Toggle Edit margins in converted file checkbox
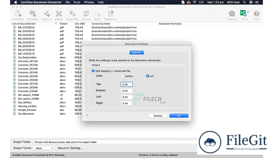The height and width of the screenshot is (158, 273). pyautogui.click(x=93, y=71)
